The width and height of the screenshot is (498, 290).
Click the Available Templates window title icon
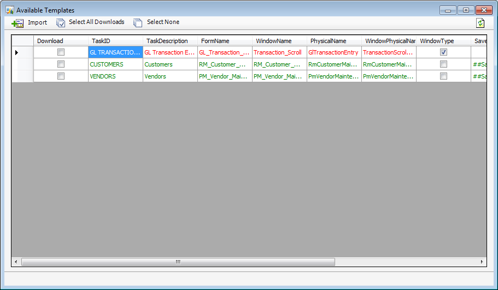coord(10,10)
